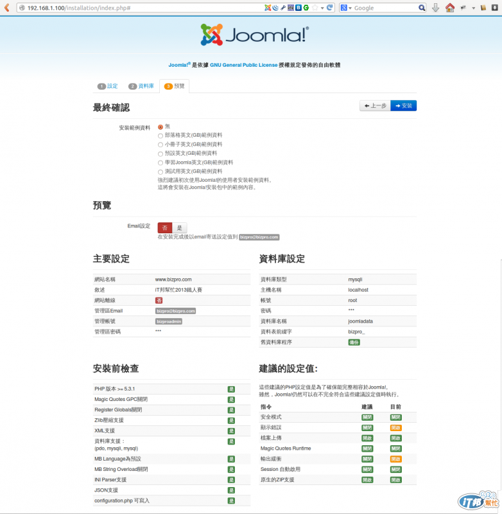
Task: Click the globe site identity icon
Action: click(22, 8)
